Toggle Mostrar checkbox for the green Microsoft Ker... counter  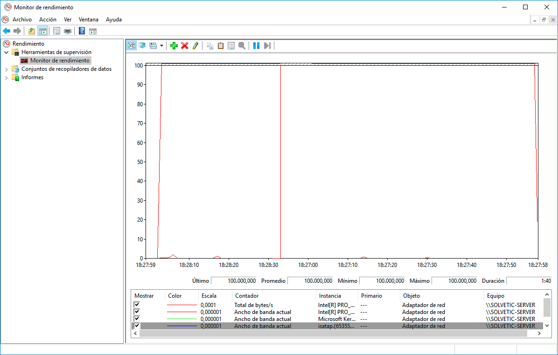[137, 319]
